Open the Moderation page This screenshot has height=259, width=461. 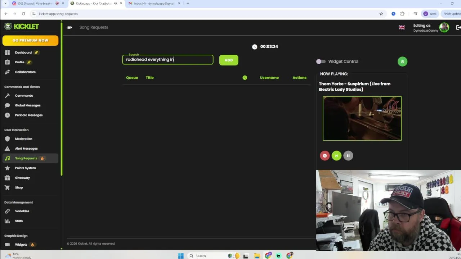tap(23, 139)
